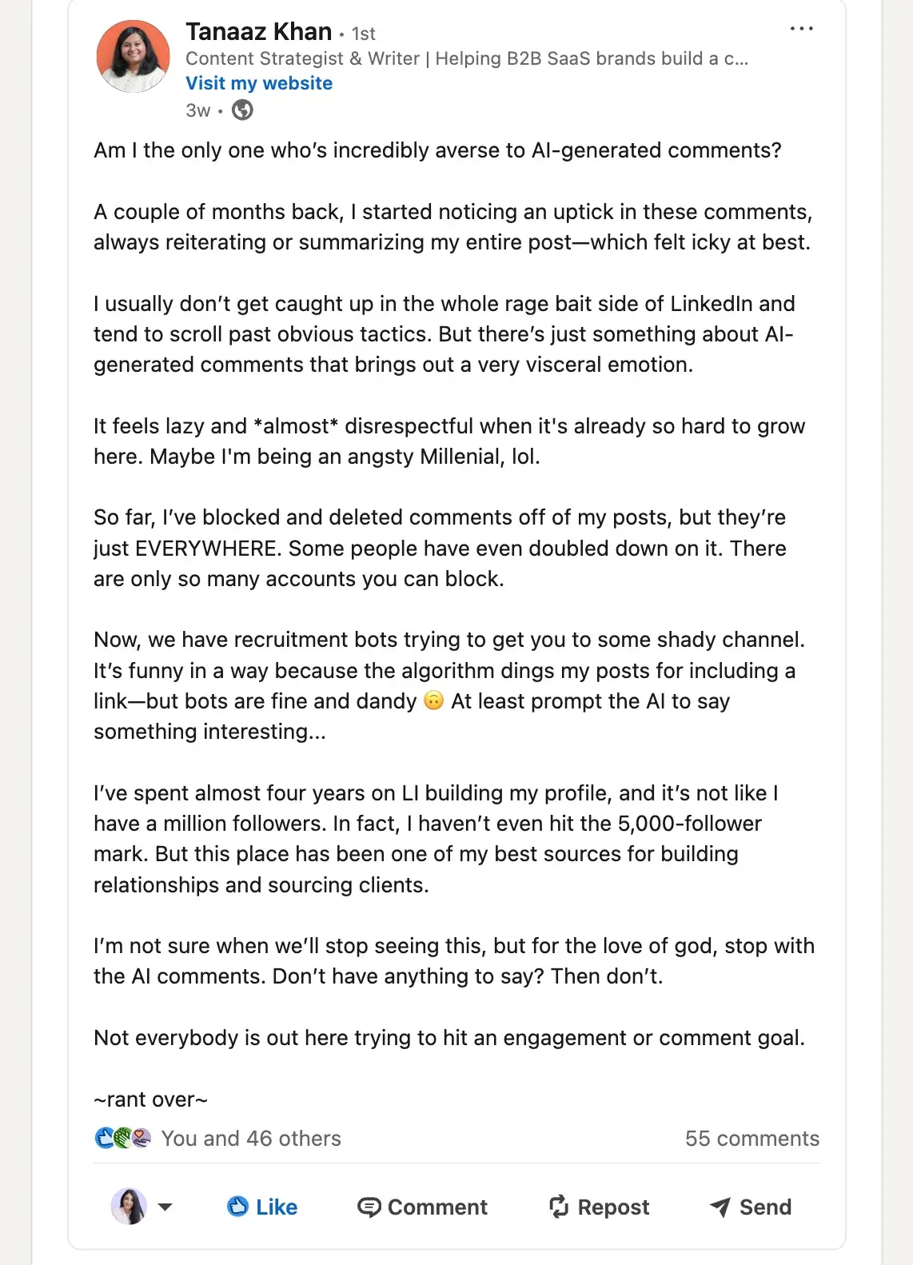Click your own avatar near the Like button
The image size is (913, 1265).
point(130,1207)
